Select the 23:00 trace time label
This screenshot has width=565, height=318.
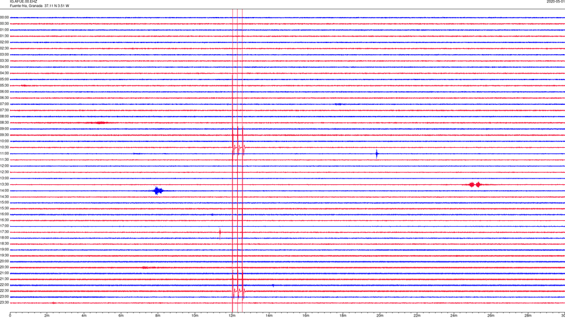coord(5,297)
